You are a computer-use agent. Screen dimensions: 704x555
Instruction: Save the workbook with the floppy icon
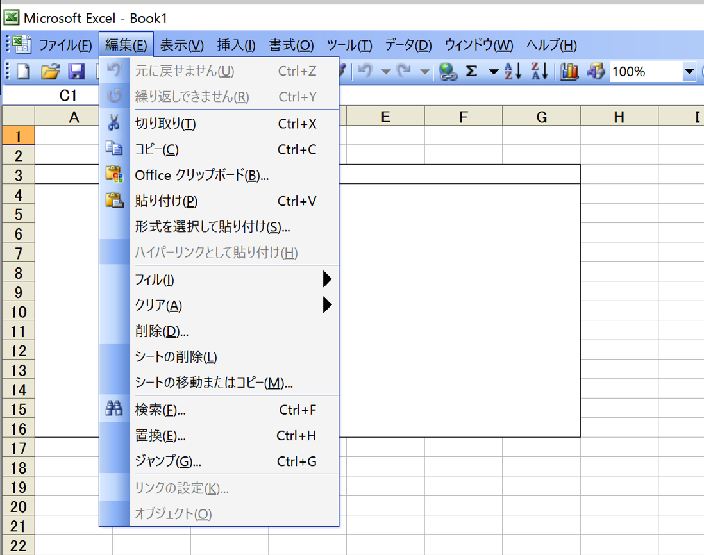click(x=76, y=71)
